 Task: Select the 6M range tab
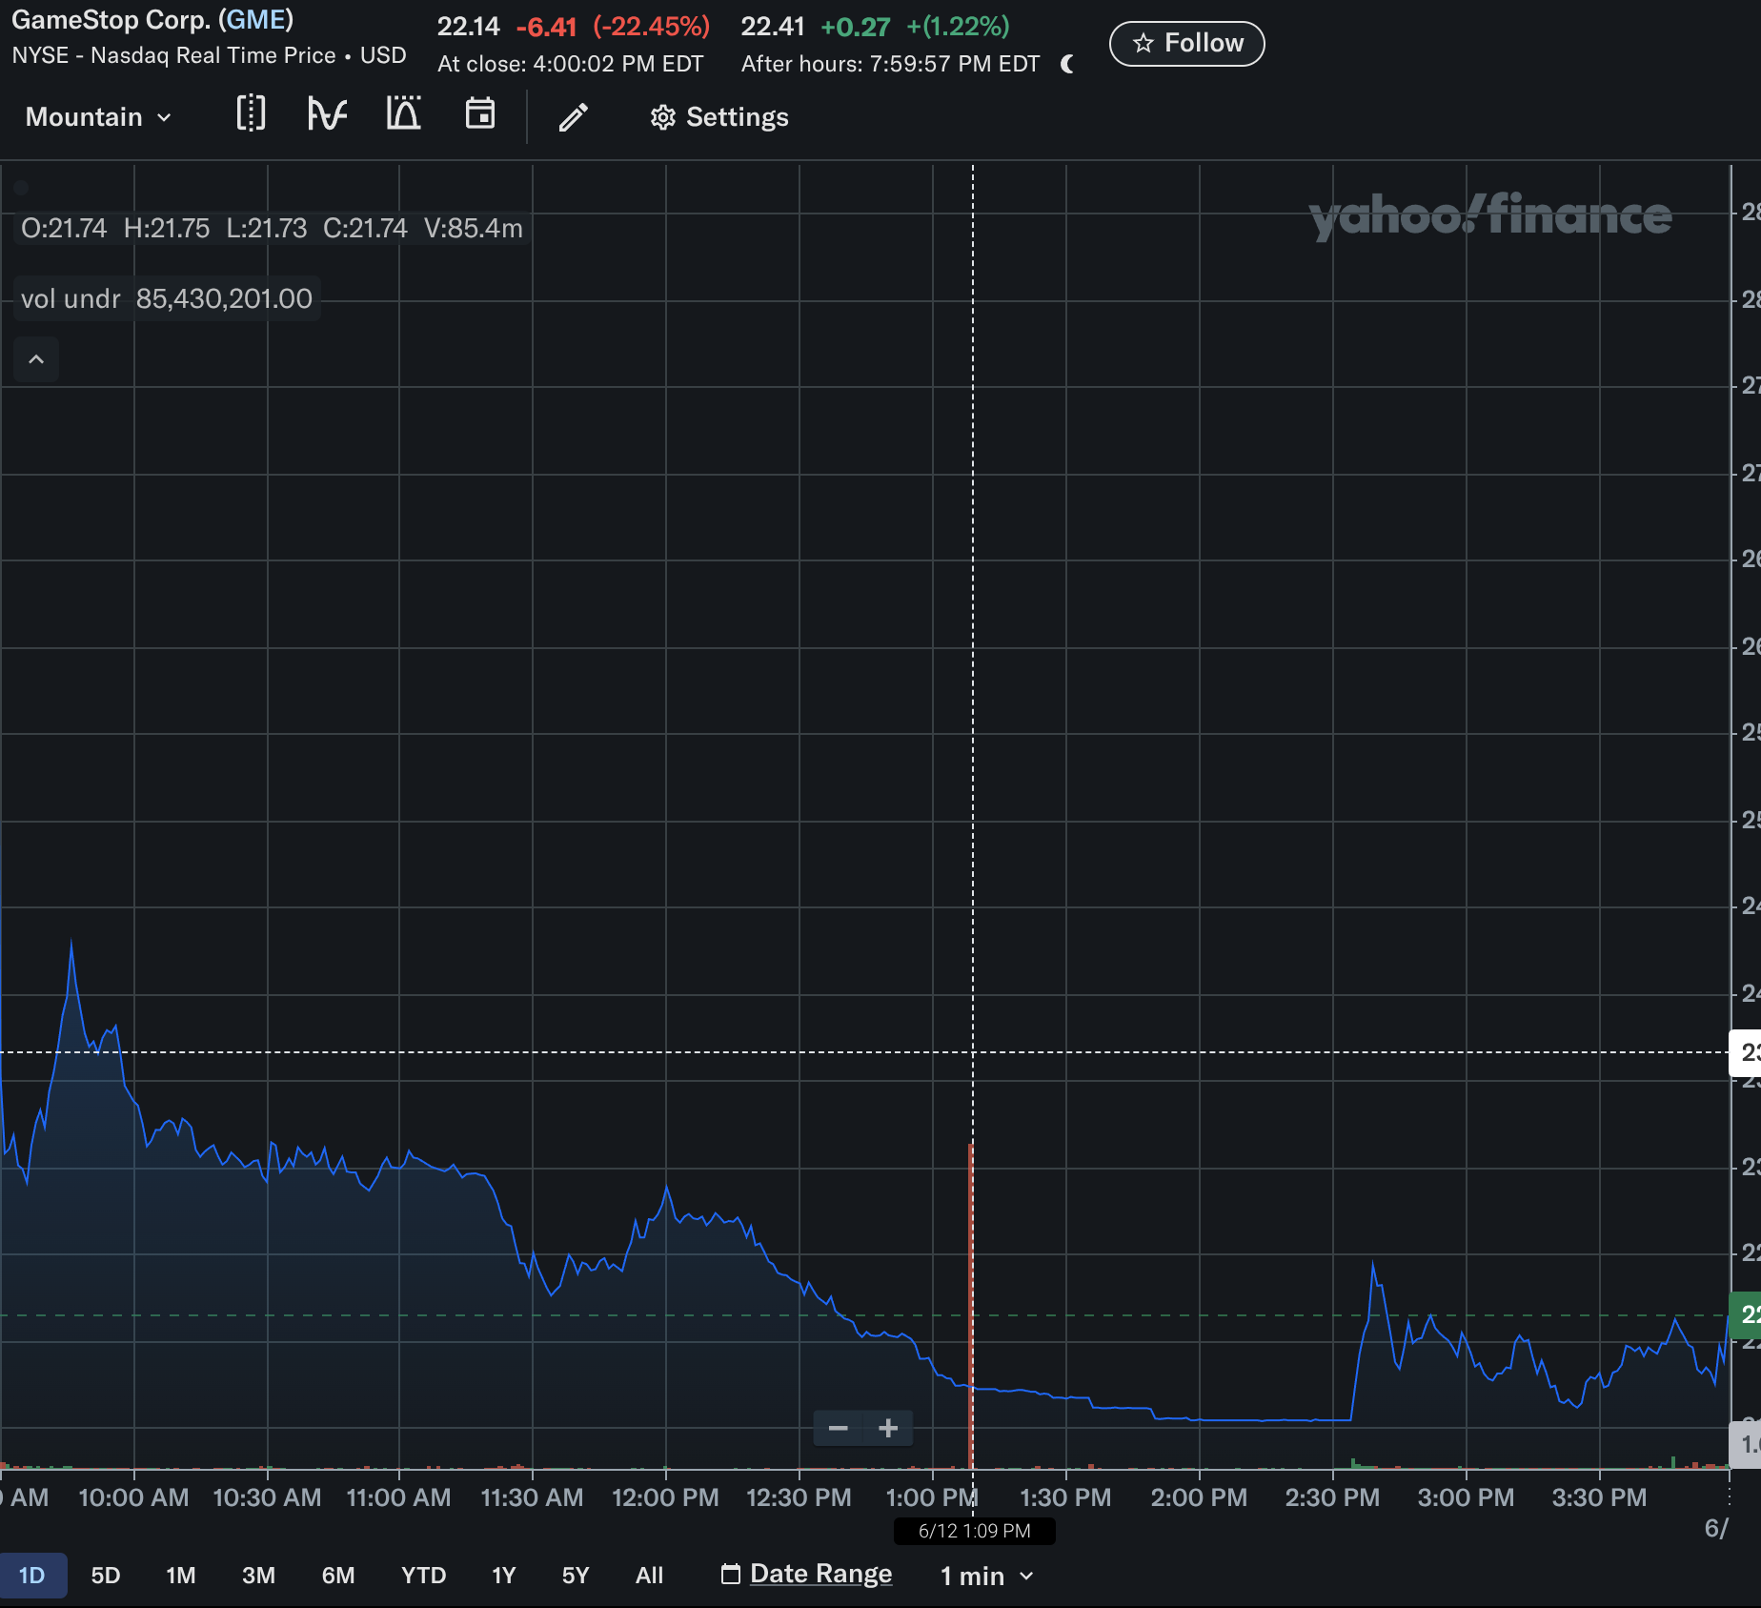338,1575
